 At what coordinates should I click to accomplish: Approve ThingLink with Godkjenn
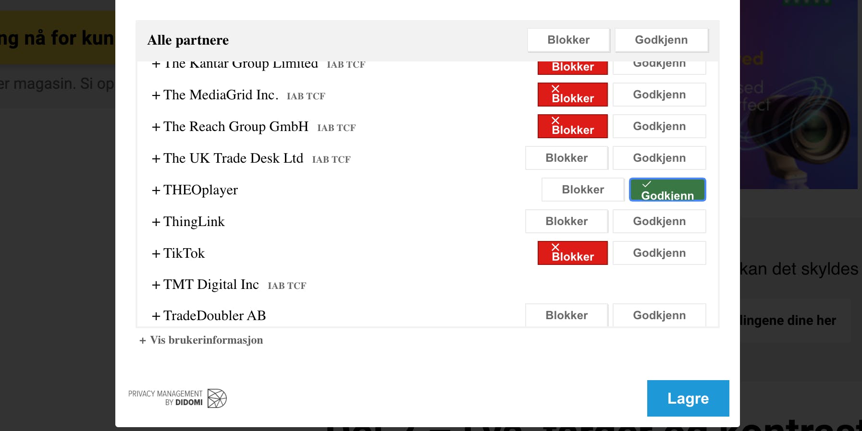click(x=659, y=221)
